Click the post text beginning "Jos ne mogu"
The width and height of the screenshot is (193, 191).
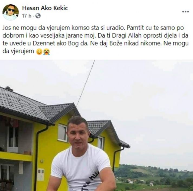coord(96,40)
